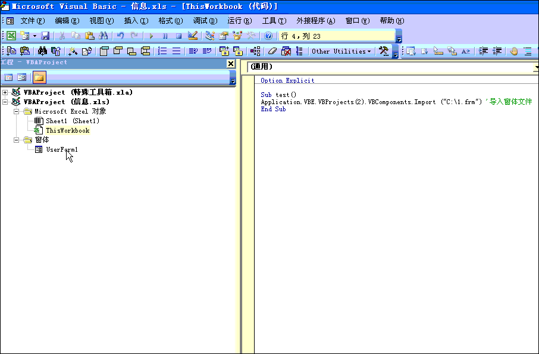This screenshot has height=354, width=539.
Task: Open the Insert UserForm dropdown arrow
Action: coord(35,36)
